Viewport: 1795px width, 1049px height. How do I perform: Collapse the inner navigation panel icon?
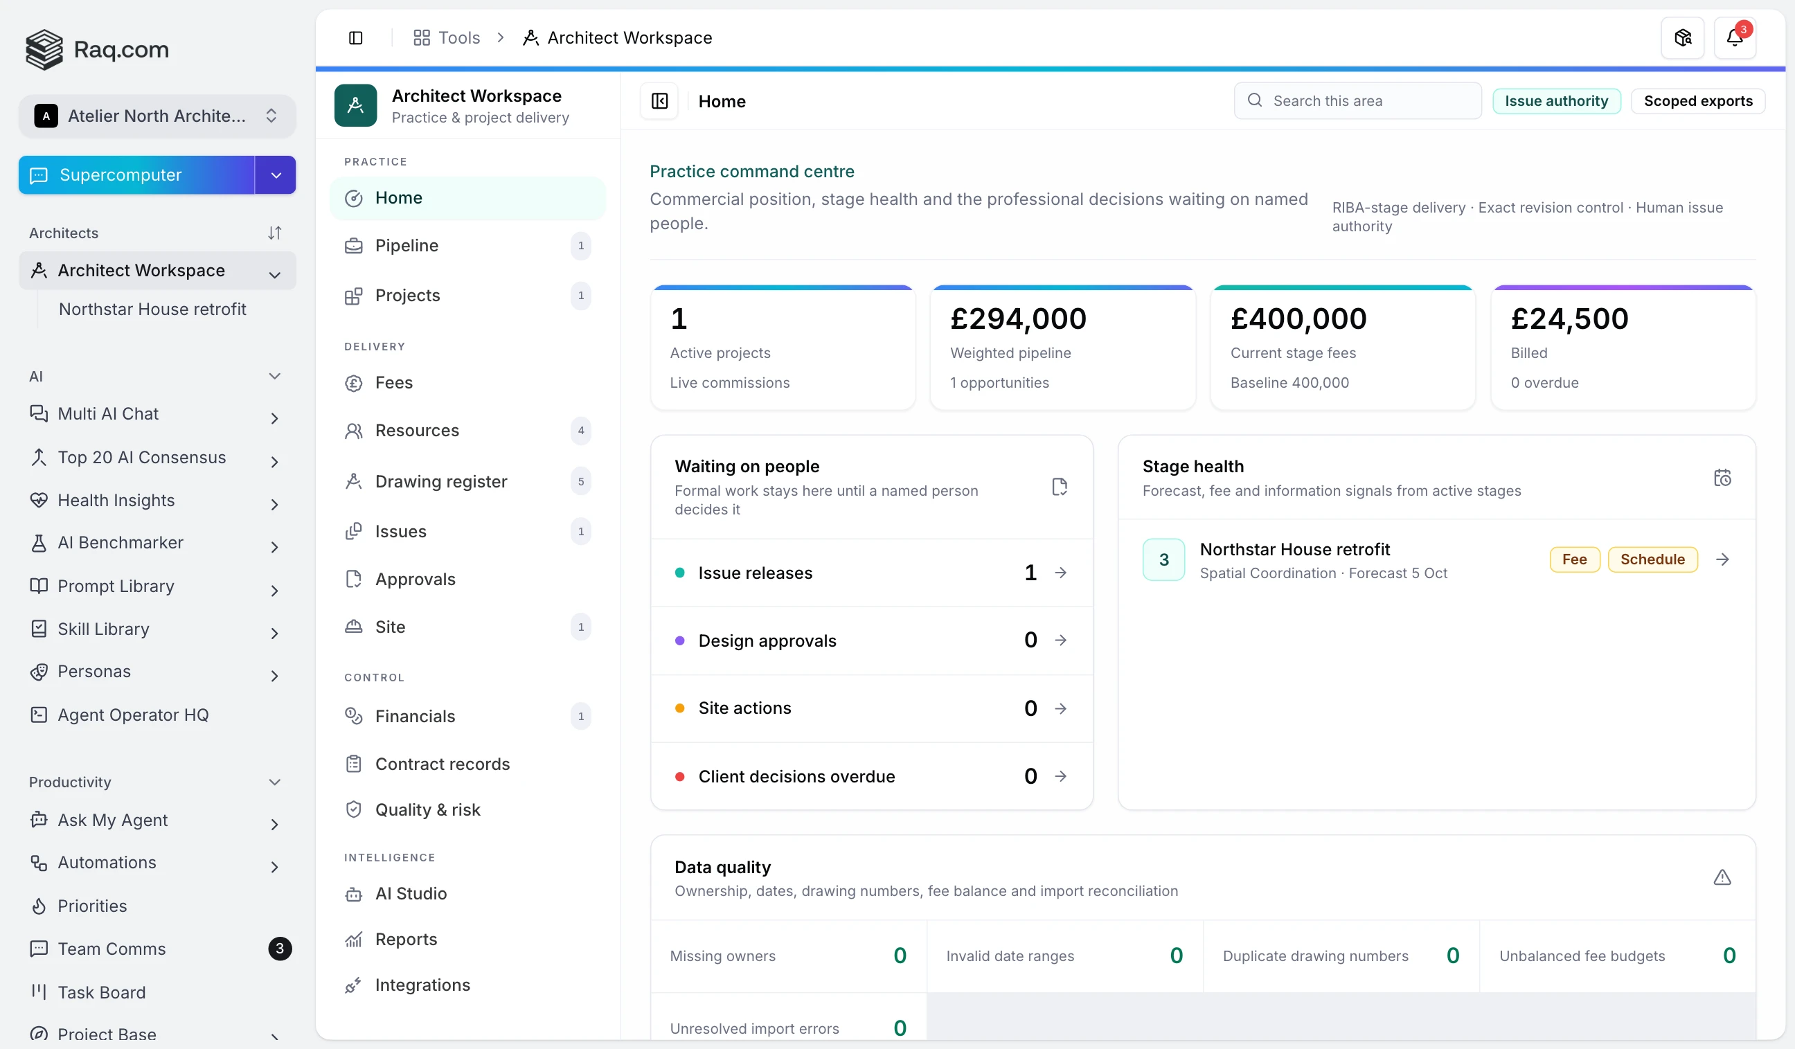(659, 101)
